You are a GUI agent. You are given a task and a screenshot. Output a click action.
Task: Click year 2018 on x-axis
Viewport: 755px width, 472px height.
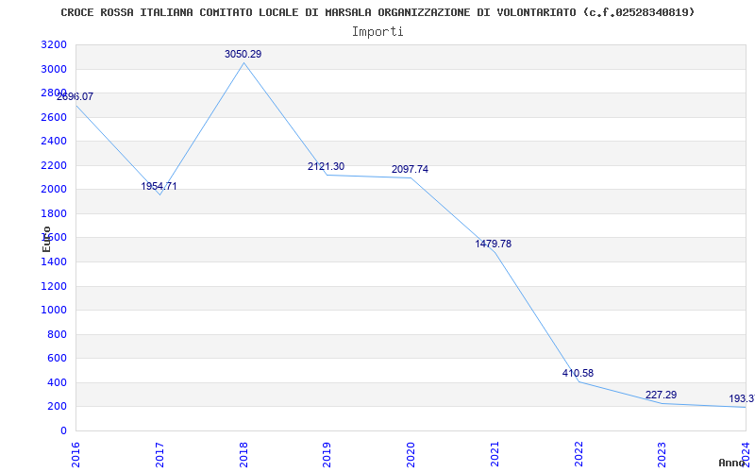243,455
